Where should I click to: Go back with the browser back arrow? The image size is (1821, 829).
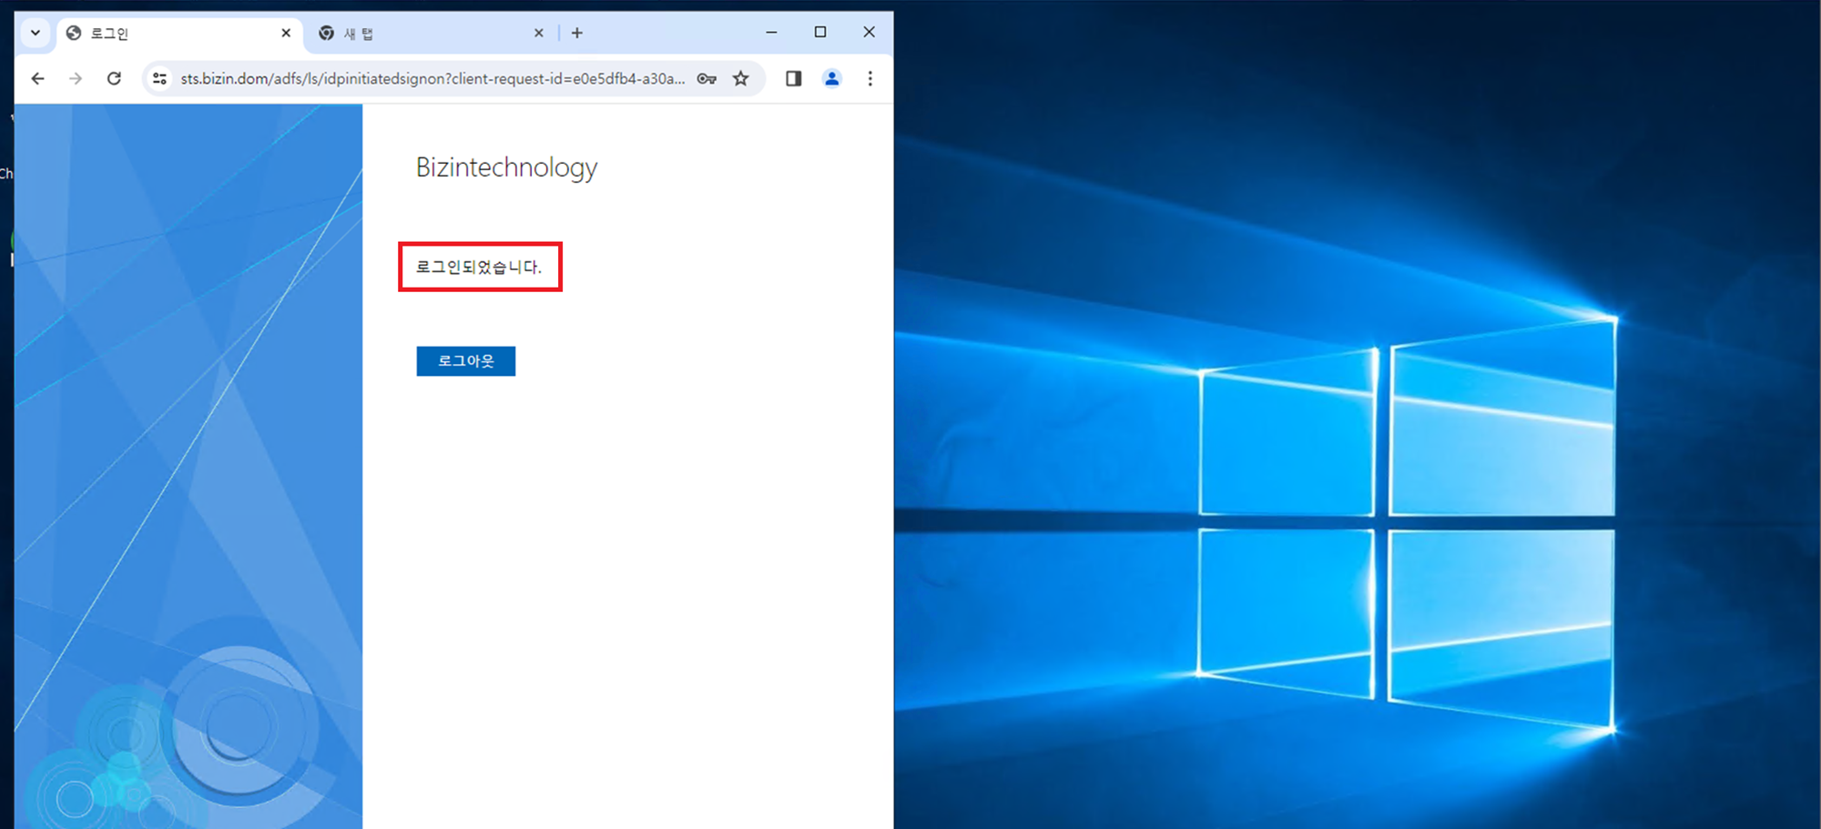[x=37, y=79]
